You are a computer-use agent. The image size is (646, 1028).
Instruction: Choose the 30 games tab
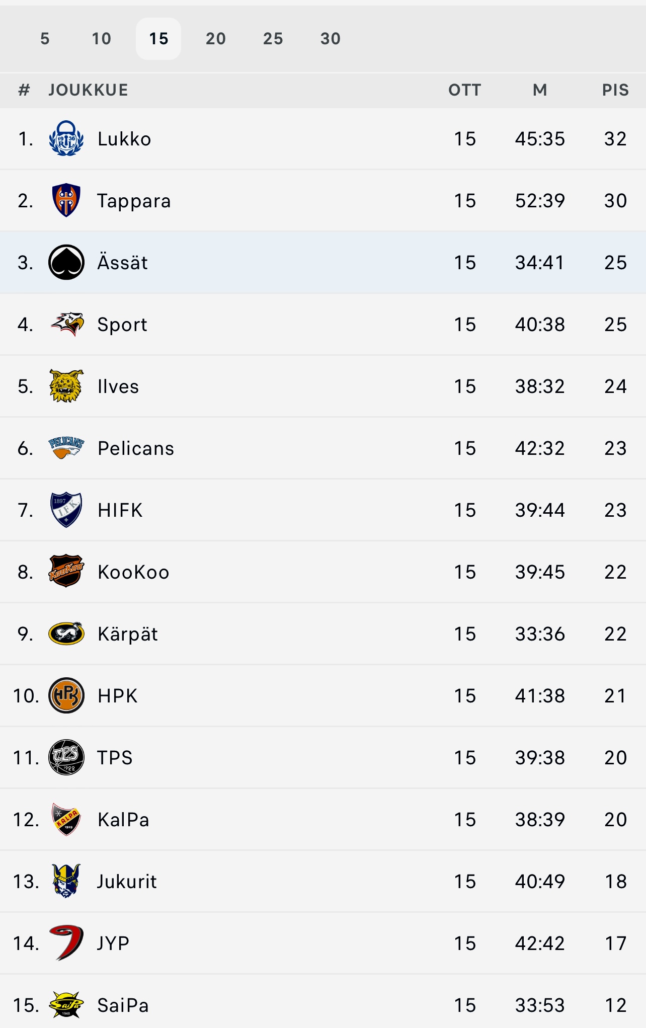(x=331, y=39)
